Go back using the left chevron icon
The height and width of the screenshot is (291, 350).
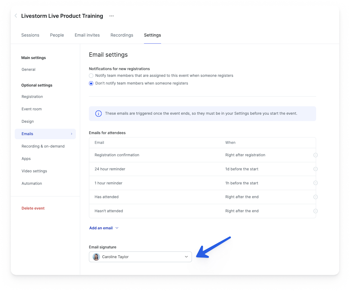pyautogui.click(x=16, y=16)
